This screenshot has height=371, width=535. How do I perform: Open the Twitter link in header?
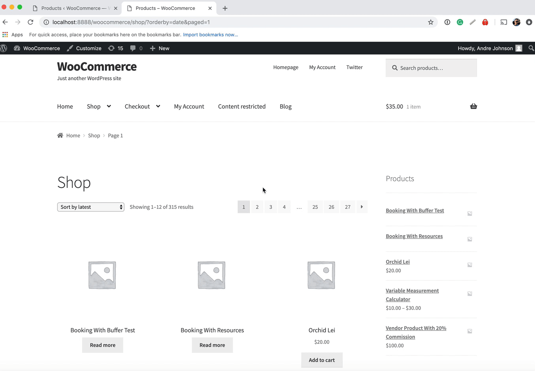point(354,67)
